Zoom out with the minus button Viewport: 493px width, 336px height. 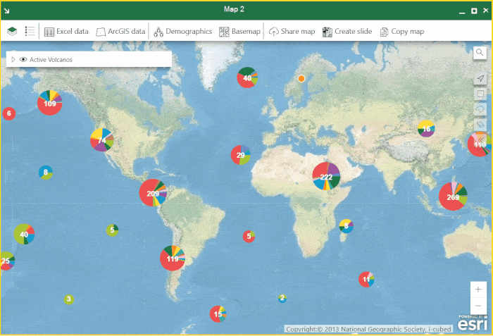[478, 306]
